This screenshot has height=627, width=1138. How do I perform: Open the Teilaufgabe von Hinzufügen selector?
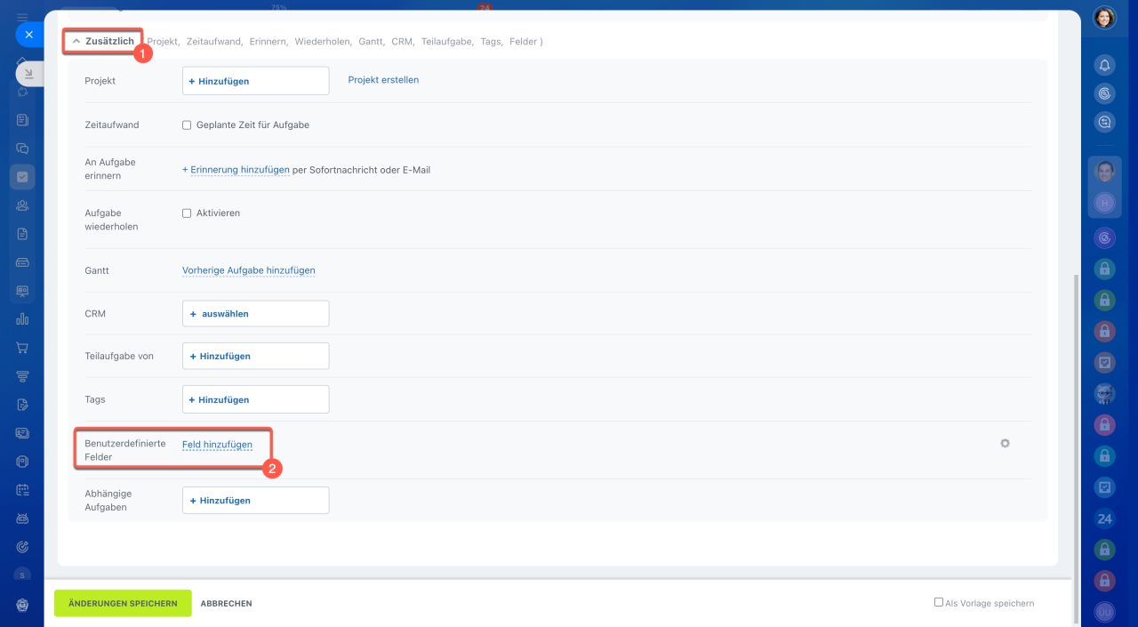pos(255,356)
